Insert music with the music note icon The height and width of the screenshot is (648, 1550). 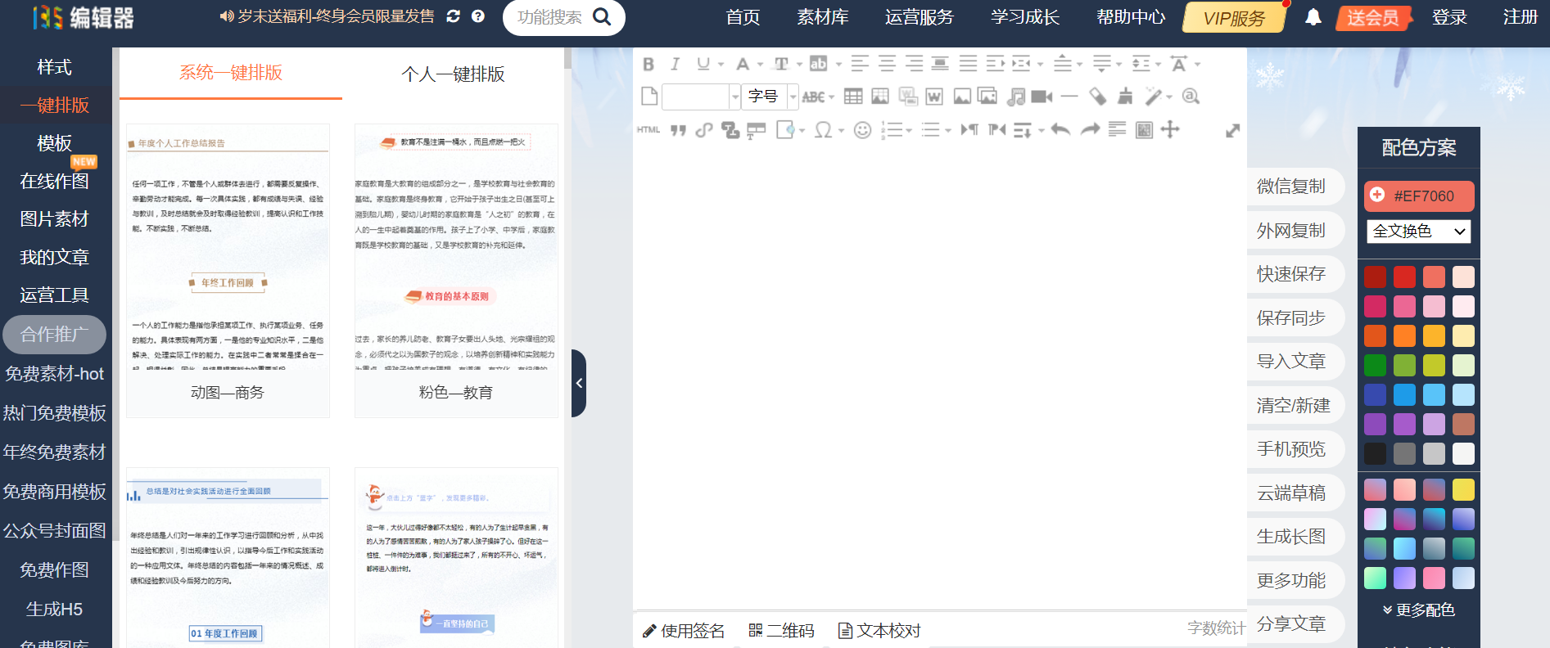1015,97
